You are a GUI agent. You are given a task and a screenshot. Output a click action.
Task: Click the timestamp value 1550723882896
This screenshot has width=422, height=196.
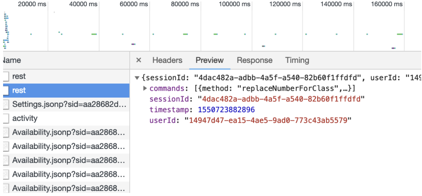coord(226,110)
